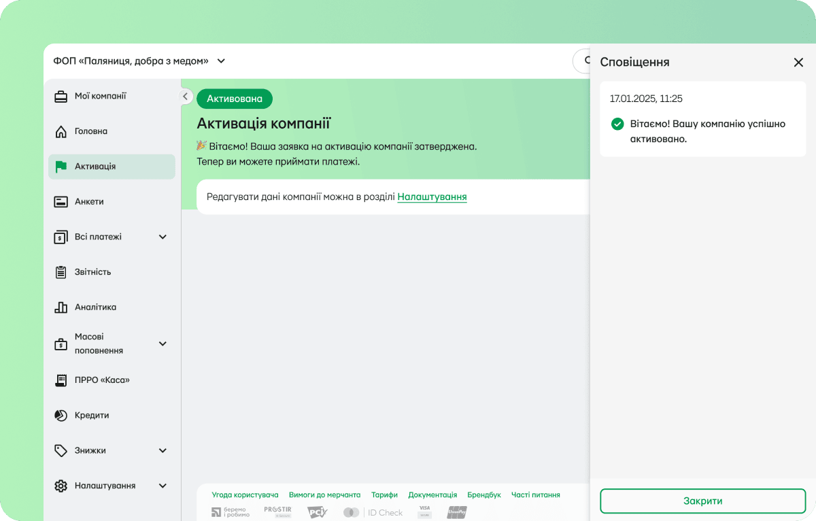Image resolution: width=816 pixels, height=521 pixels.
Task: Select the Анкети card icon
Action: coord(61,202)
